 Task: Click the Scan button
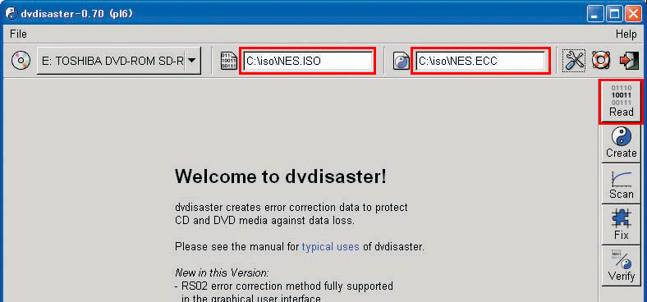tap(621, 184)
